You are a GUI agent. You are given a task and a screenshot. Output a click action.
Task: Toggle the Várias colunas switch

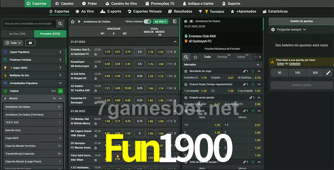147,21
